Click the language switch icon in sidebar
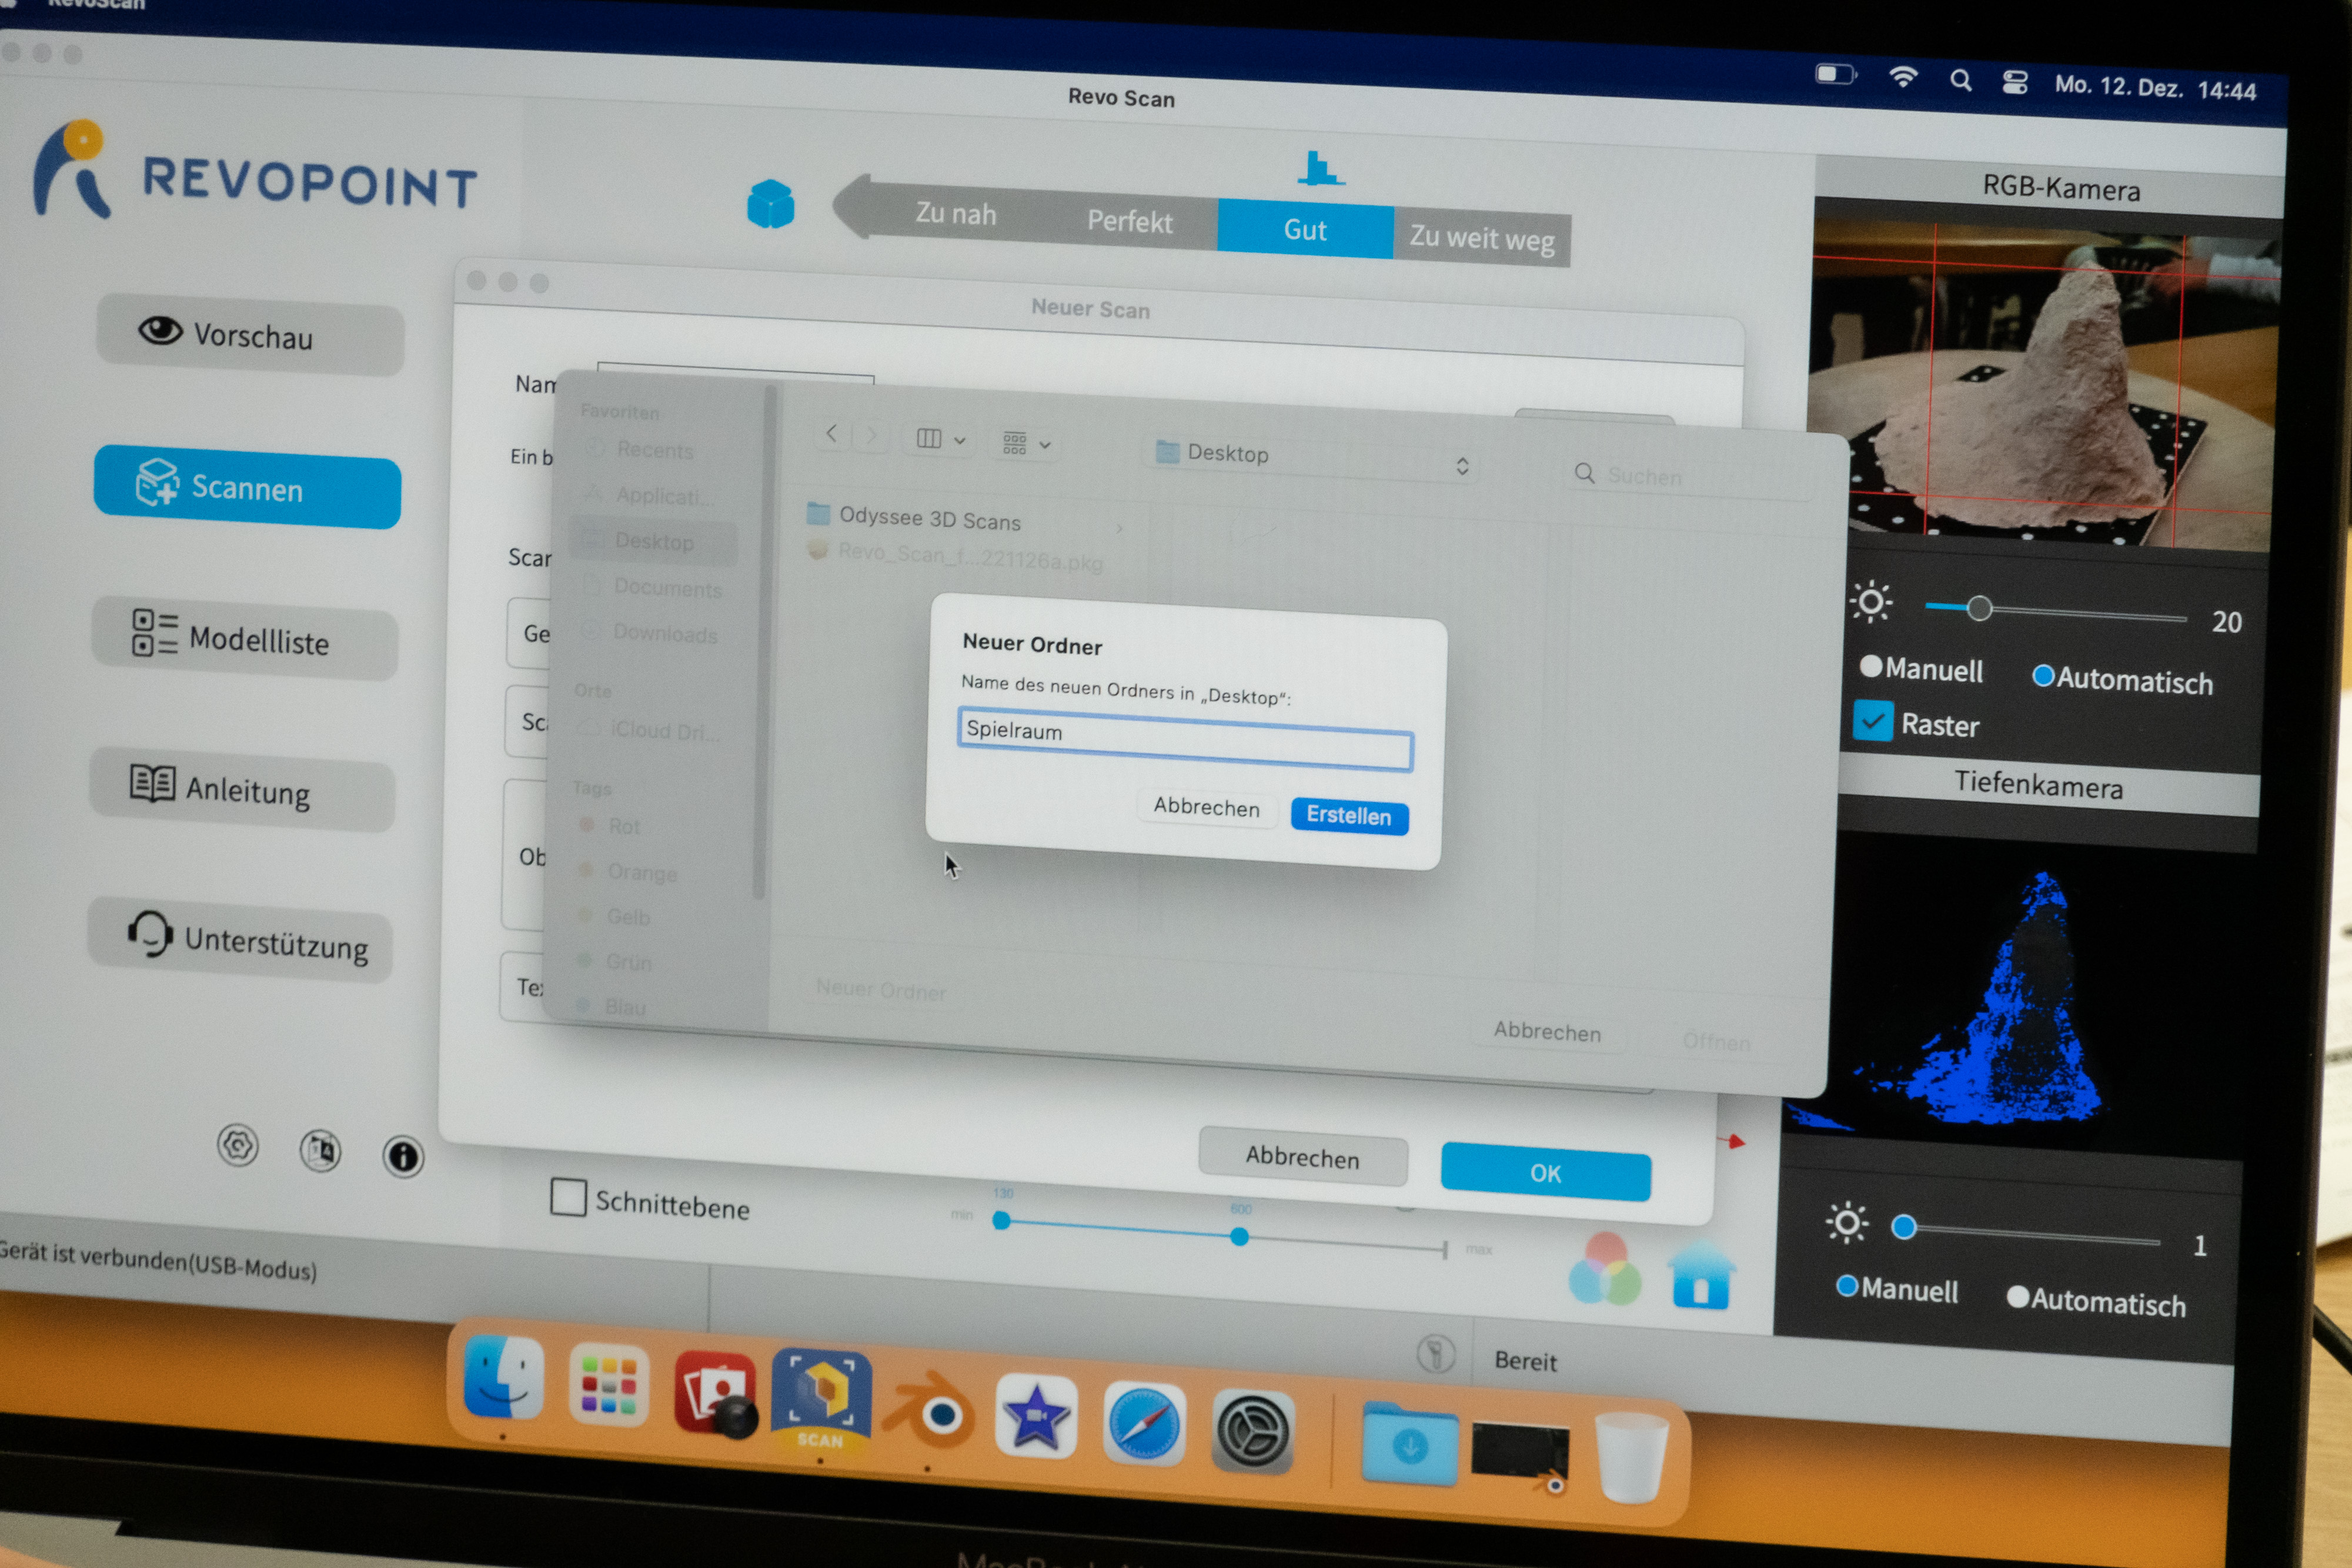 point(320,1151)
